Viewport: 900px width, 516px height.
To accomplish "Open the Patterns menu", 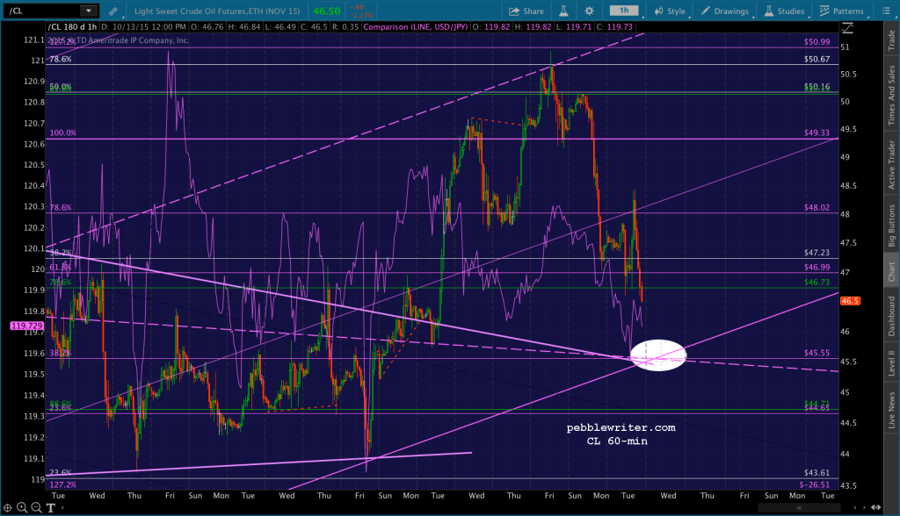I will (x=842, y=11).
